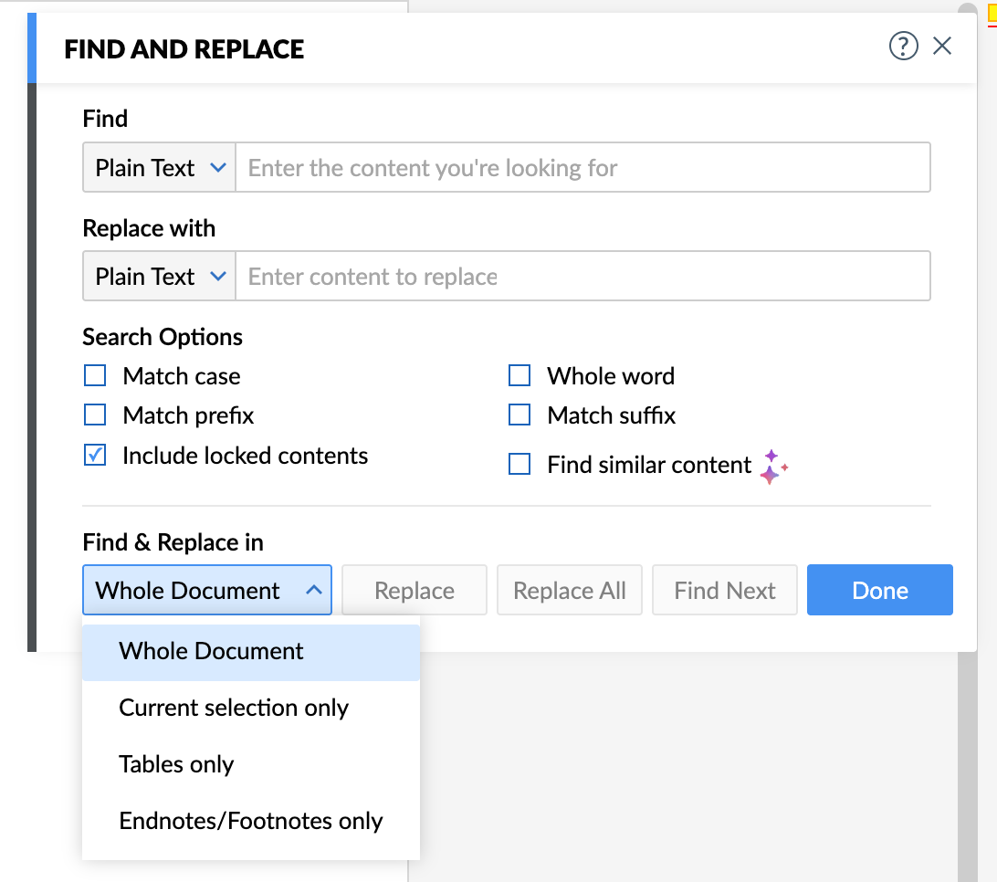
Task: Tick the Whole word checkbox
Action: (x=519, y=375)
